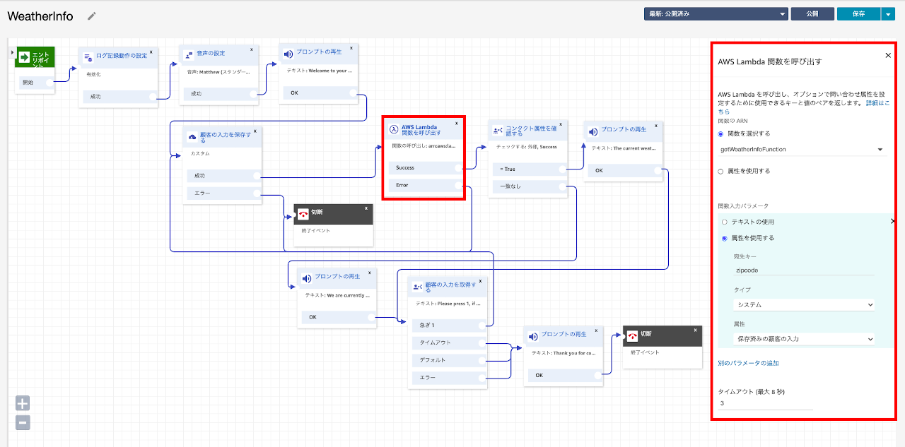Screen dimensions: 905x447
Task: Click the lambda icon on AWS Lambda block
Action: click(x=394, y=130)
